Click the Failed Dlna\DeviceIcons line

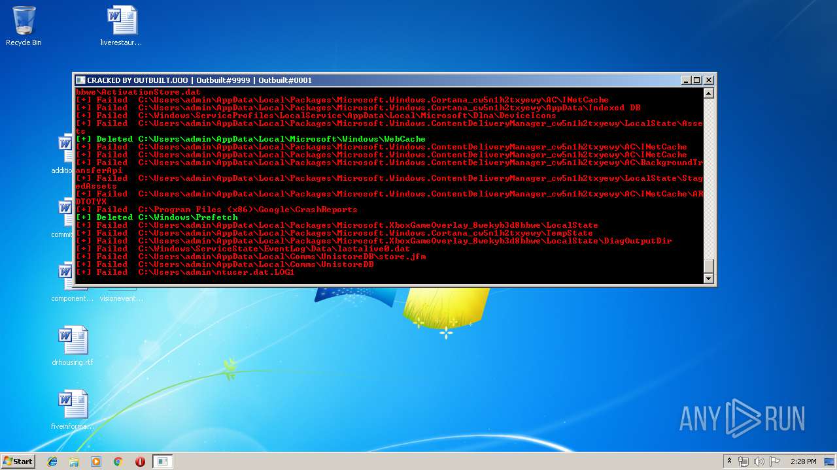pyautogui.click(x=316, y=116)
